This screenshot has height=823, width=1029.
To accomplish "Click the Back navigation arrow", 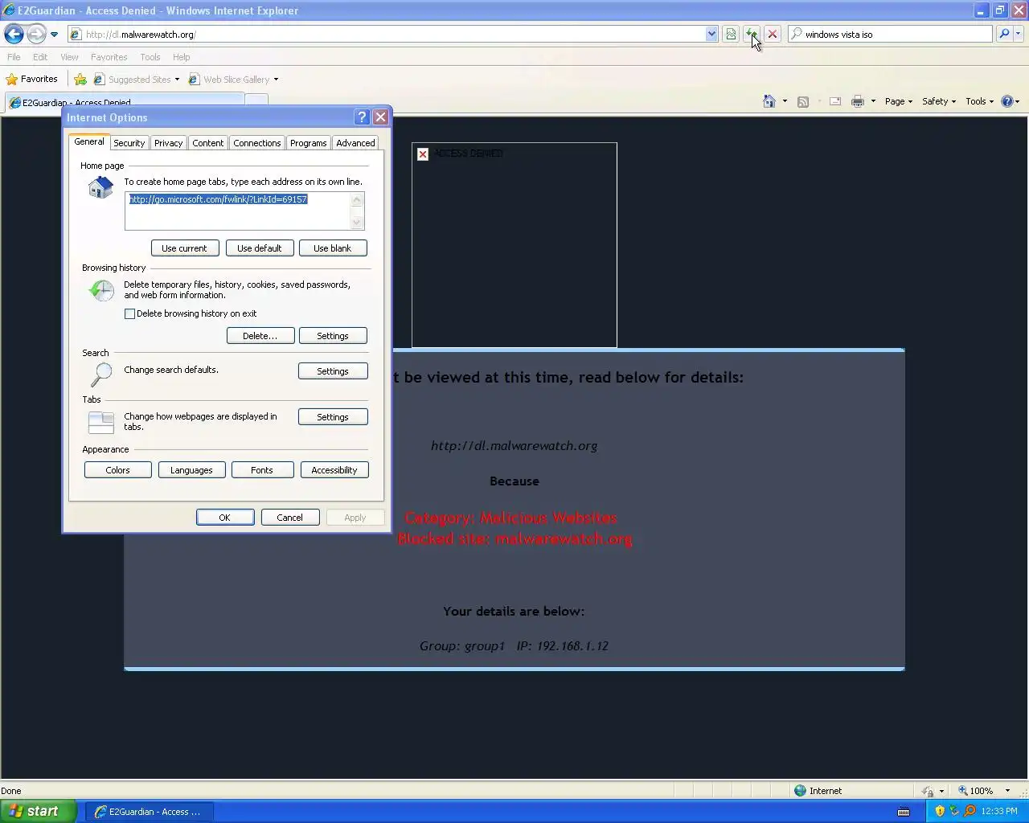I will click(x=14, y=34).
